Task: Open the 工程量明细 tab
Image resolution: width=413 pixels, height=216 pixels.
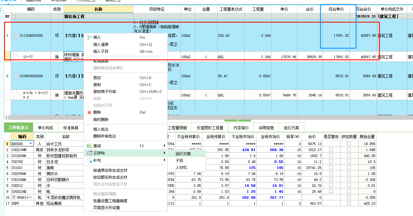Action: click(x=178, y=128)
